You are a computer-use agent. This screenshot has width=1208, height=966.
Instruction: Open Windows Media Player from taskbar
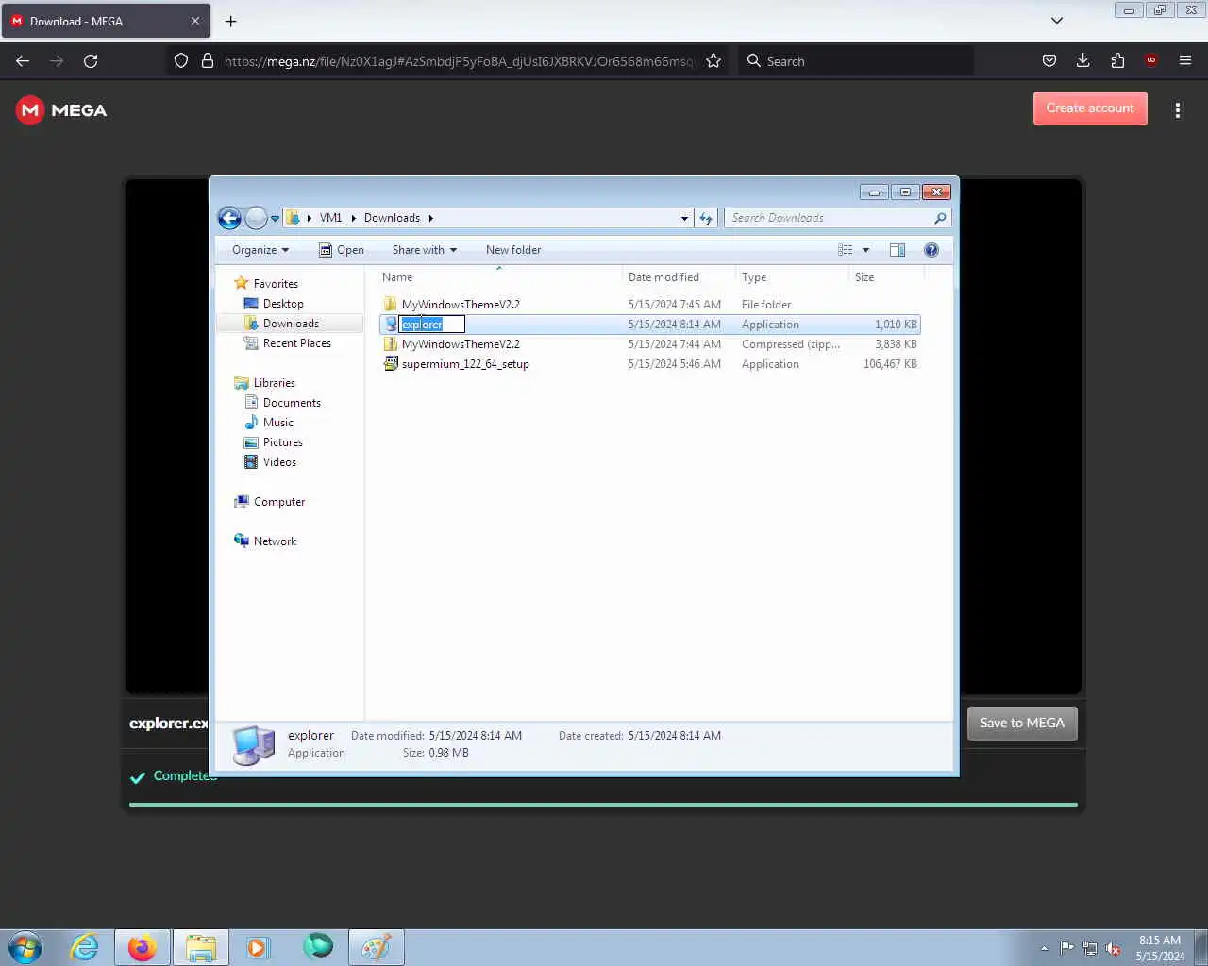pos(258,947)
